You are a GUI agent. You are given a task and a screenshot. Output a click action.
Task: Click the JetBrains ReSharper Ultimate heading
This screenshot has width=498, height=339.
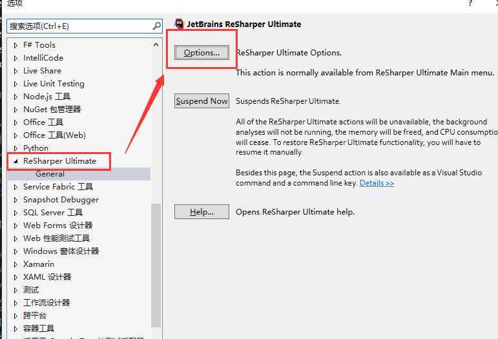244,24
